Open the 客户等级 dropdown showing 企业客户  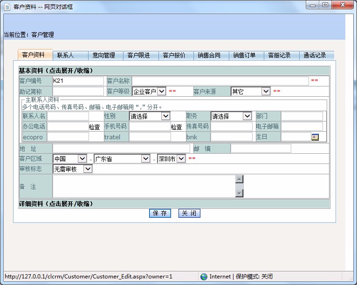149,92
